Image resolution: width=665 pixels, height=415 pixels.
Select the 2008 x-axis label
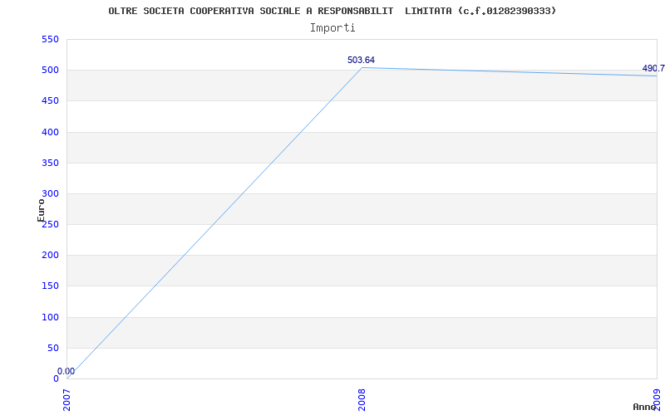tap(362, 400)
